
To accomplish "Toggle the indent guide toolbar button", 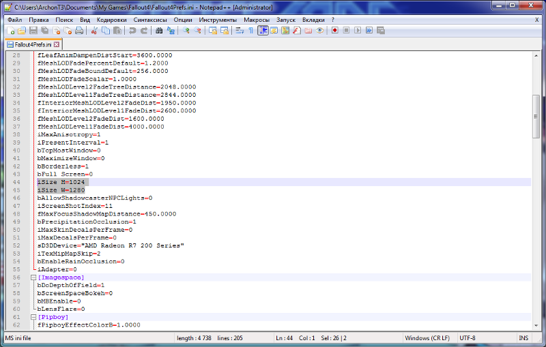I will [x=263, y=31].
